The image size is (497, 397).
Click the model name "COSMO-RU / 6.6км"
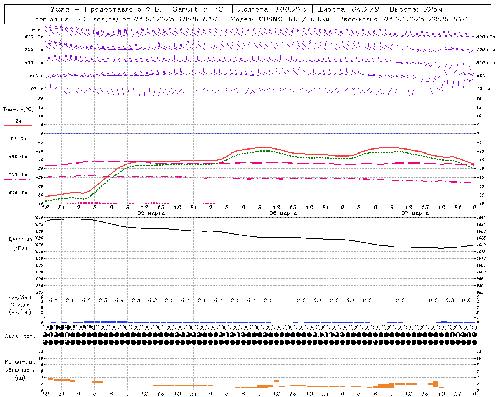(294, 19)
